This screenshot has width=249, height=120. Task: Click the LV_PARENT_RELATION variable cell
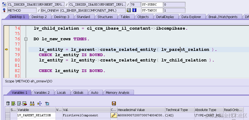36,115
